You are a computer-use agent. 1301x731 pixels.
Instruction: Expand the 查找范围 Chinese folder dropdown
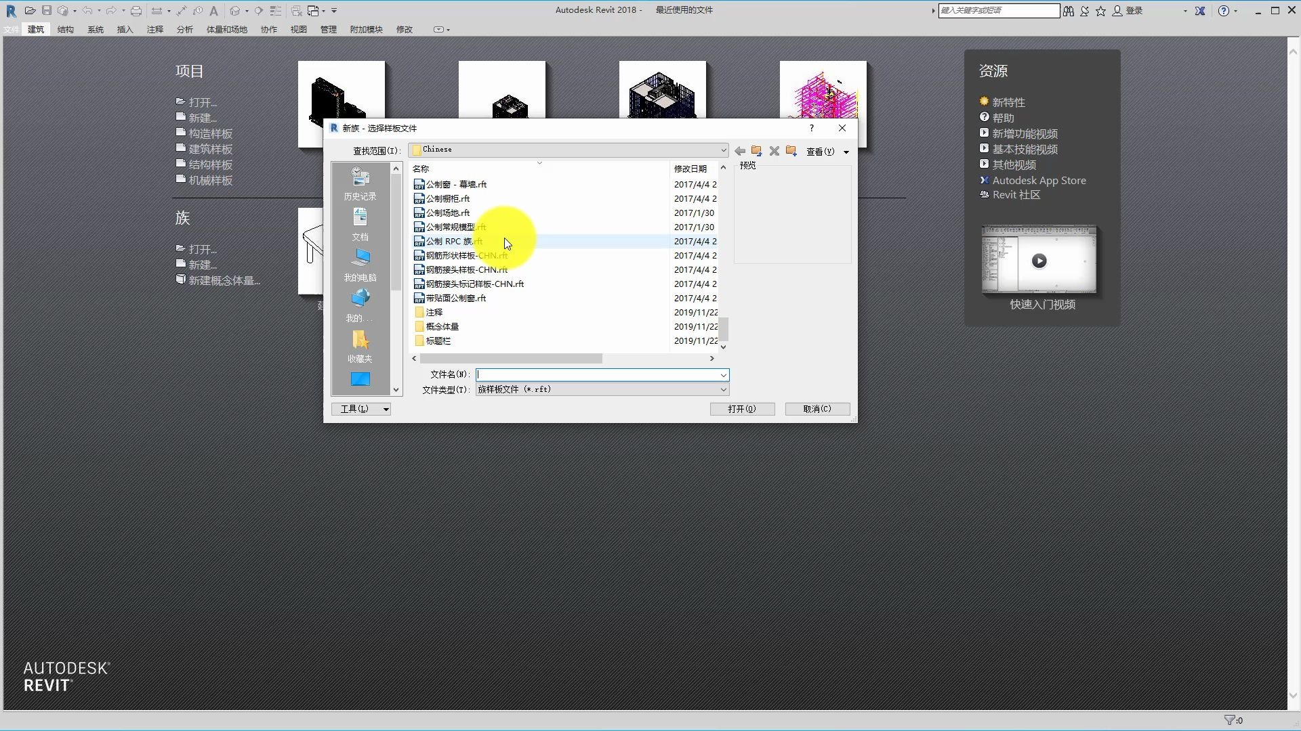(x=723, y=150)
